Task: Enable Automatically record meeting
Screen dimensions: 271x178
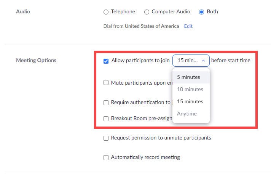Action: (x=106, y=157)
